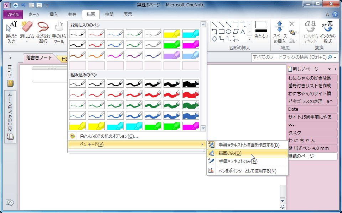Open 色と太さのその他のオプション menu item
342x213 pixels.
137,136
